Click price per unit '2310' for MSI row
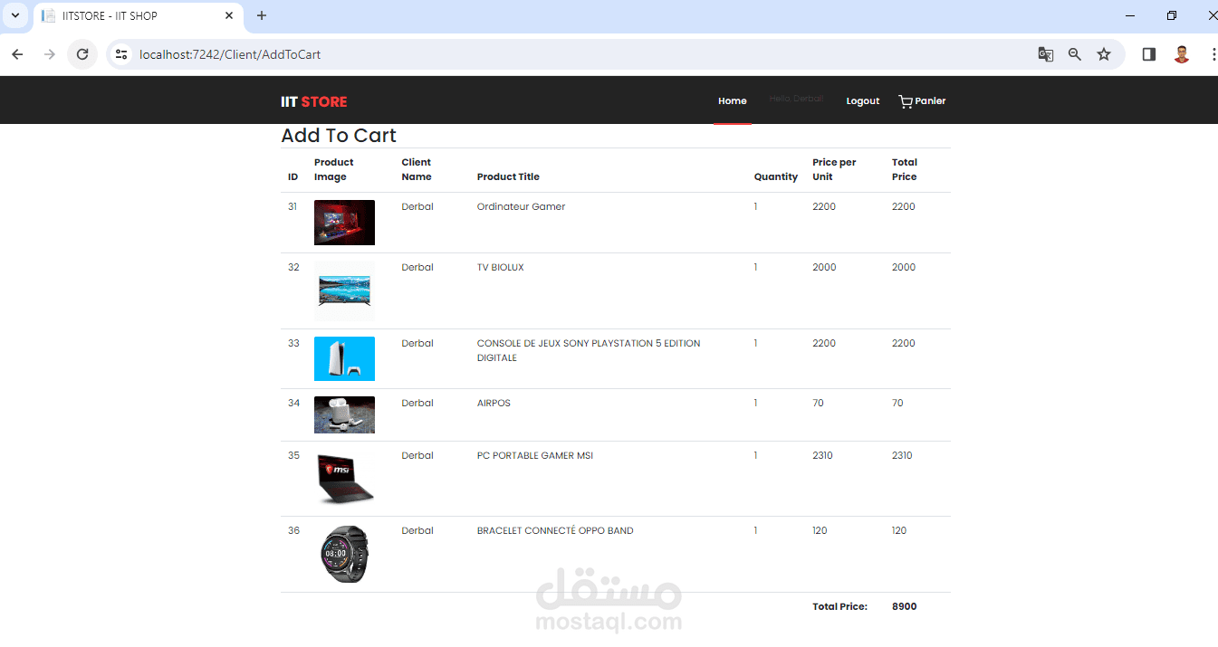1218x647 pixels. click(x=824, y=455)
